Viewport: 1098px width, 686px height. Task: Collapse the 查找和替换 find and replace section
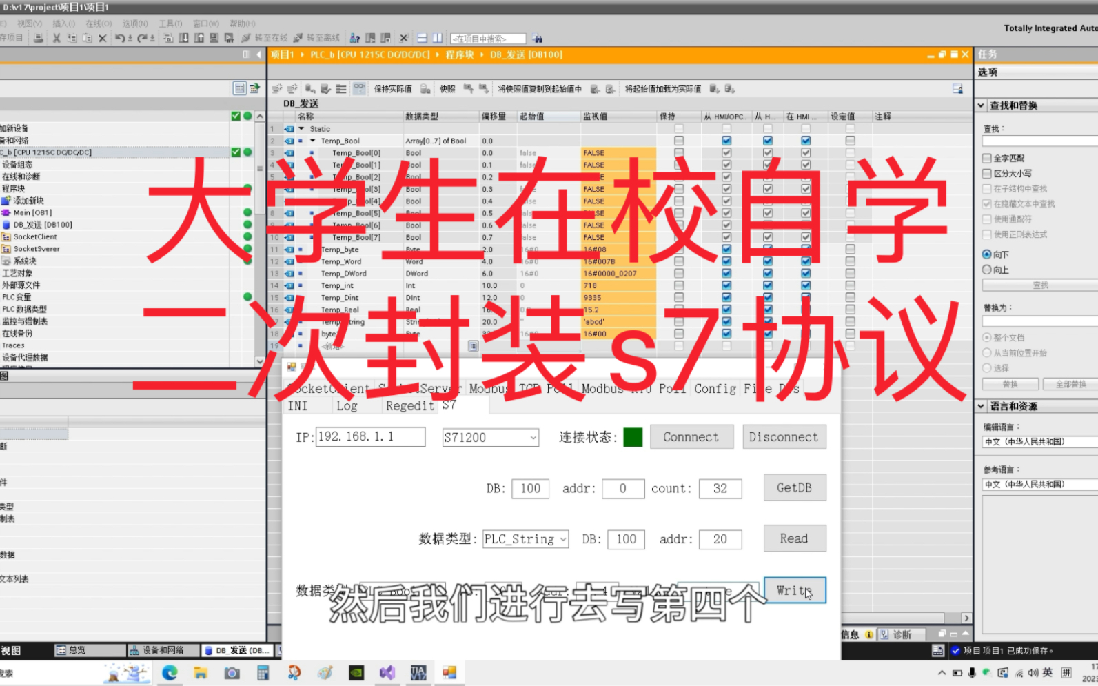click(x=981, y=105)
